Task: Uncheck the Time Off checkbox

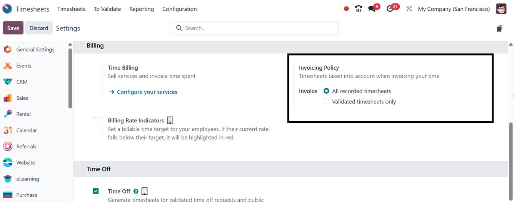Action: 96,191
